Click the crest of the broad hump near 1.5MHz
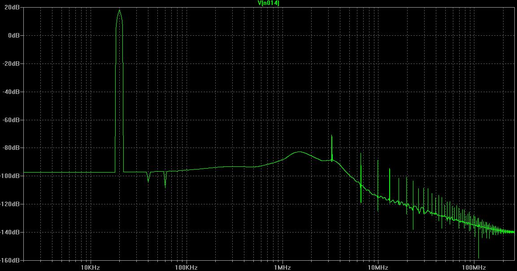This screenshot has width=517, height=271. (300, 152)
